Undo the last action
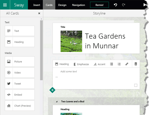The height and width of the screenshot is (115, 149). 115,5
